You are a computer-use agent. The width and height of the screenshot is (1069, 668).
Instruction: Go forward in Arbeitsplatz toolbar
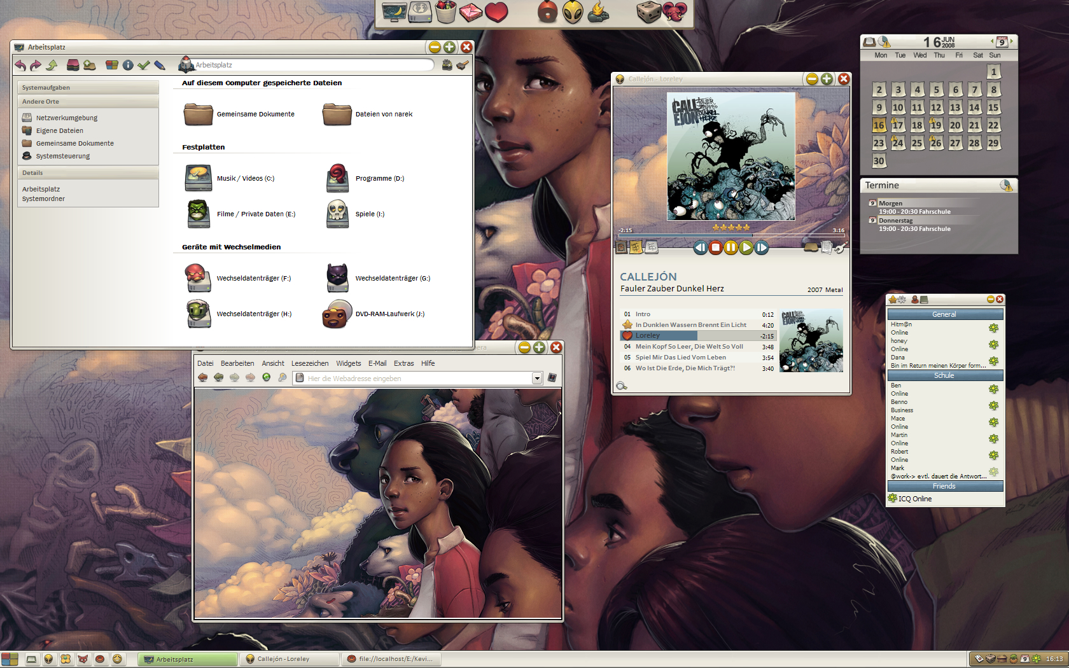point(36,65)
